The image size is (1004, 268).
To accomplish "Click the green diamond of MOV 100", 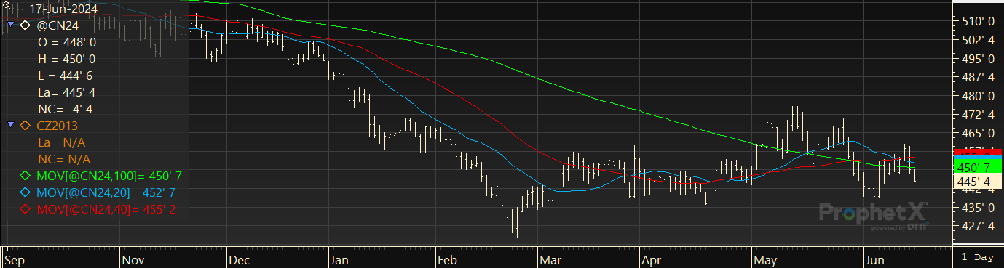I will pyautogui.click(x=25, y=176).
